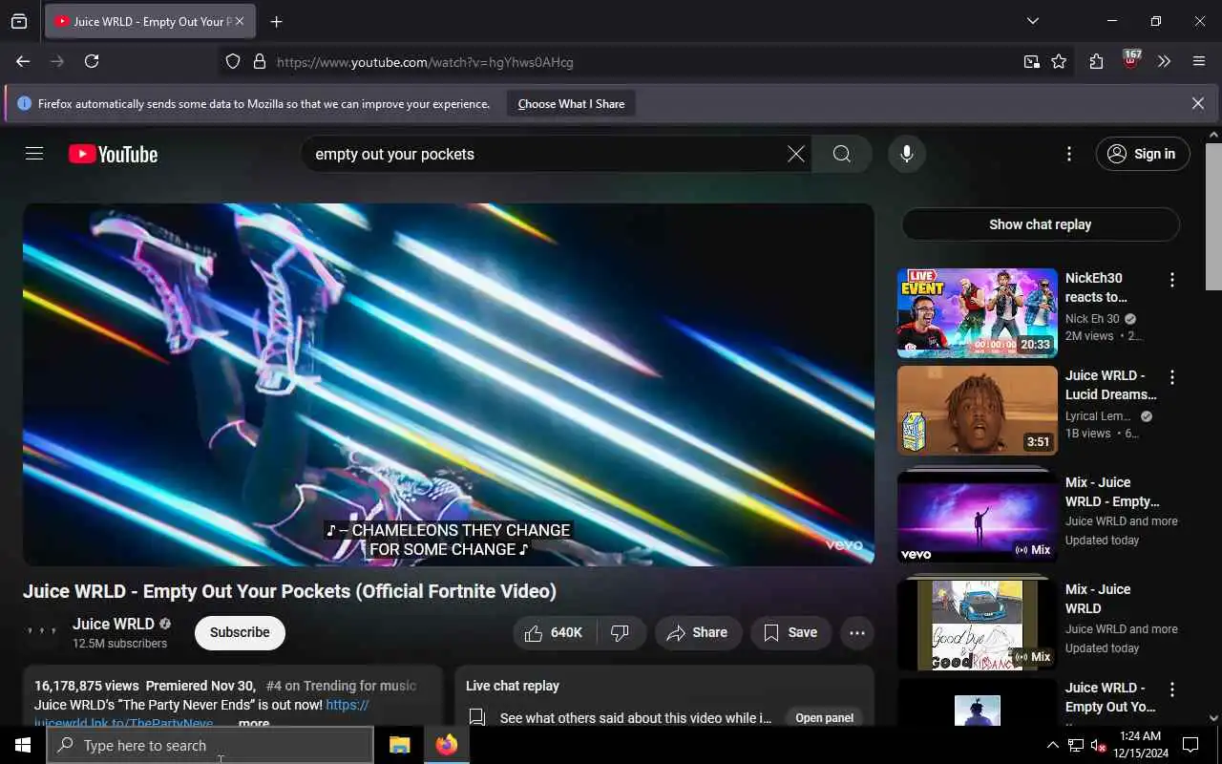Click Firefox taskbar icon
1222x764 pixels.
pyautogui.click(x=446, y=745)
